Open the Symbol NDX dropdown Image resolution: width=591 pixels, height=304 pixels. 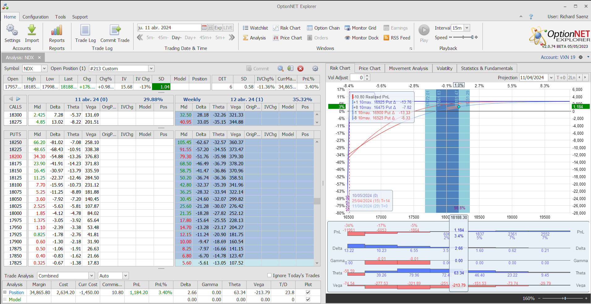(x=44, y=68)
